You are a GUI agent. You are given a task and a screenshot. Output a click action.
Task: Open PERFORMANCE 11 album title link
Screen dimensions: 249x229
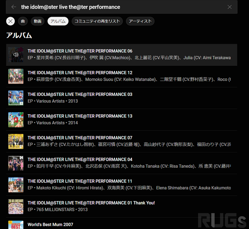click(80, 181)
